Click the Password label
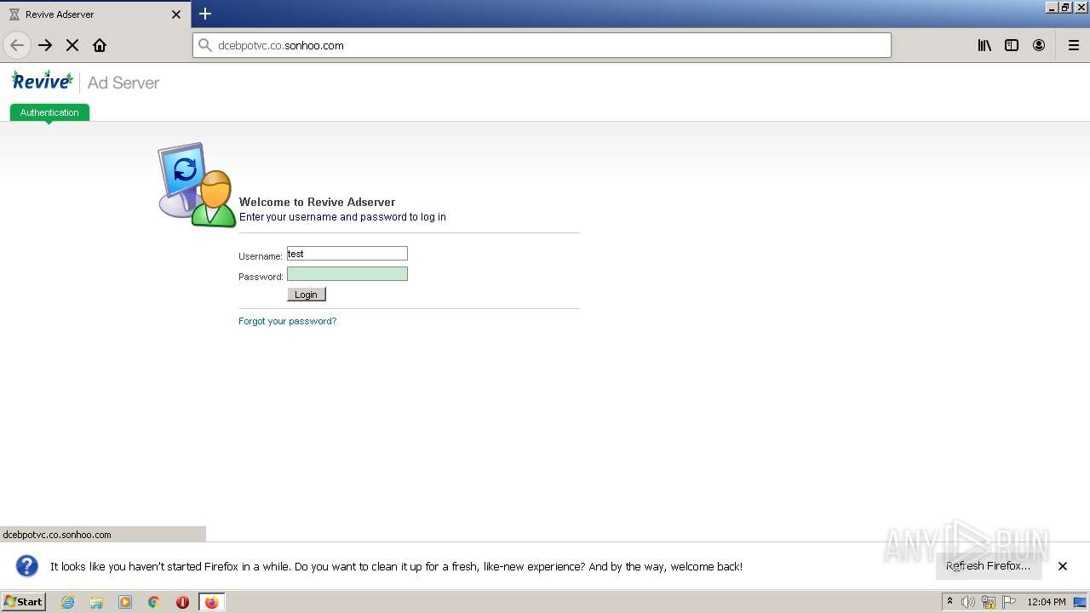The image size is (1090, 613). (261, 277)
